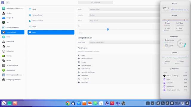
Task: Click the Área de Trabalho plugin row
Action: click(118, 65)
